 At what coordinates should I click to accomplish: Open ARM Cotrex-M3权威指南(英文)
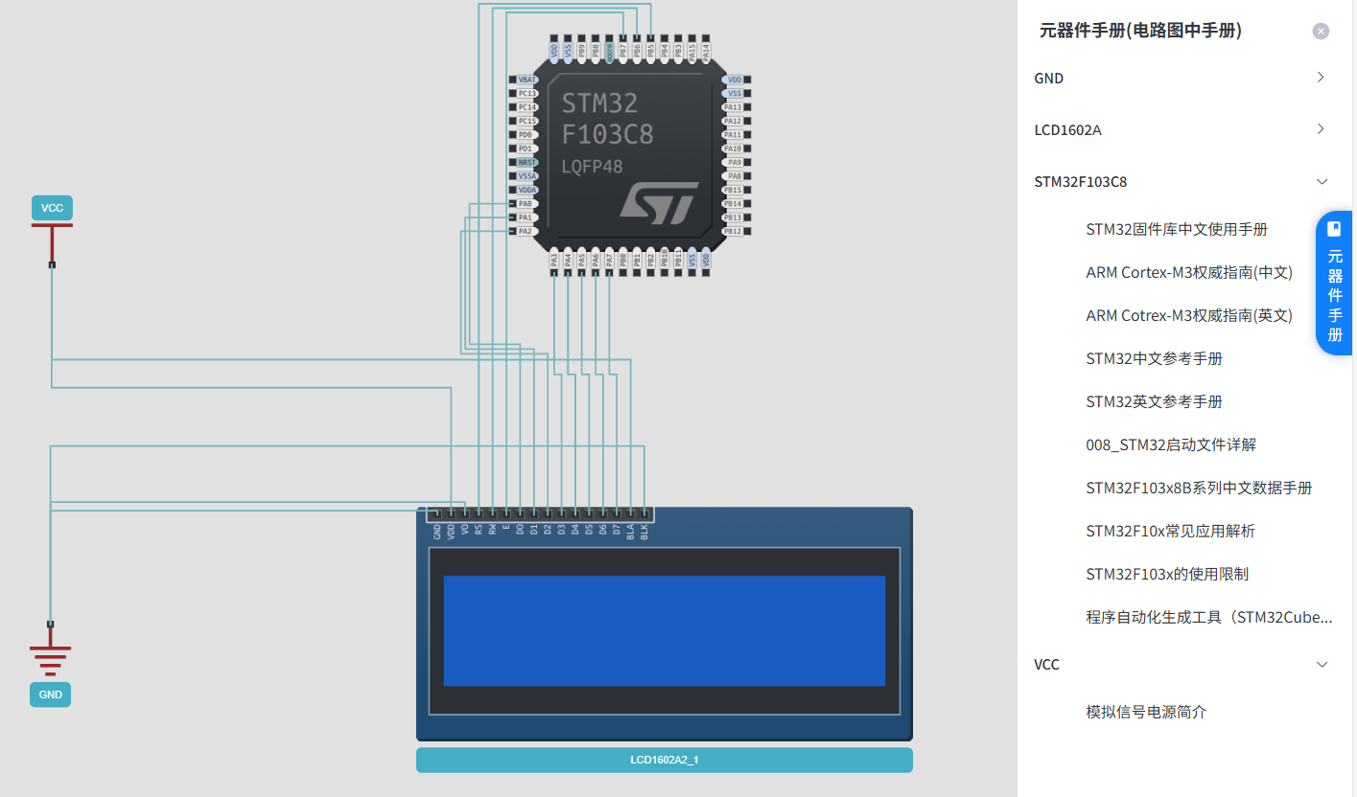1189,315
